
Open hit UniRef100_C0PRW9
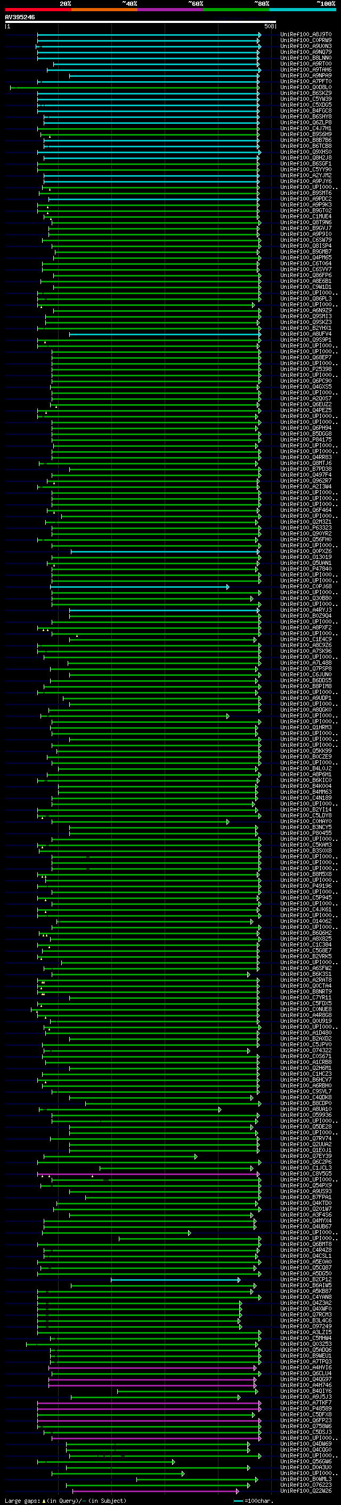point(306,41)
